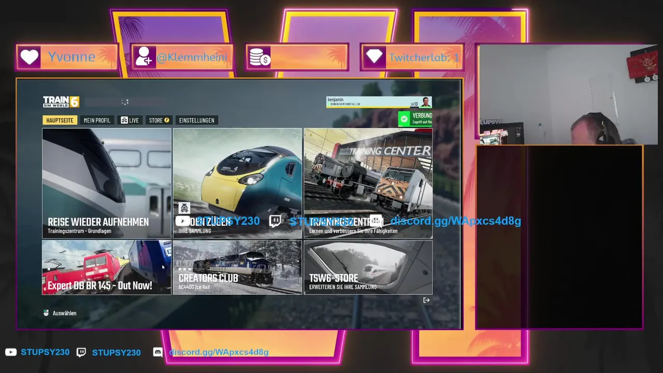Open the Training Center tile
Image resolution: width=663 pixels, height=373 pixels.
(368, 183)
